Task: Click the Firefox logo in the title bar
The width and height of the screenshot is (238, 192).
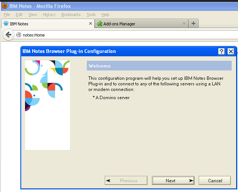Action: [x=5, y=6]
